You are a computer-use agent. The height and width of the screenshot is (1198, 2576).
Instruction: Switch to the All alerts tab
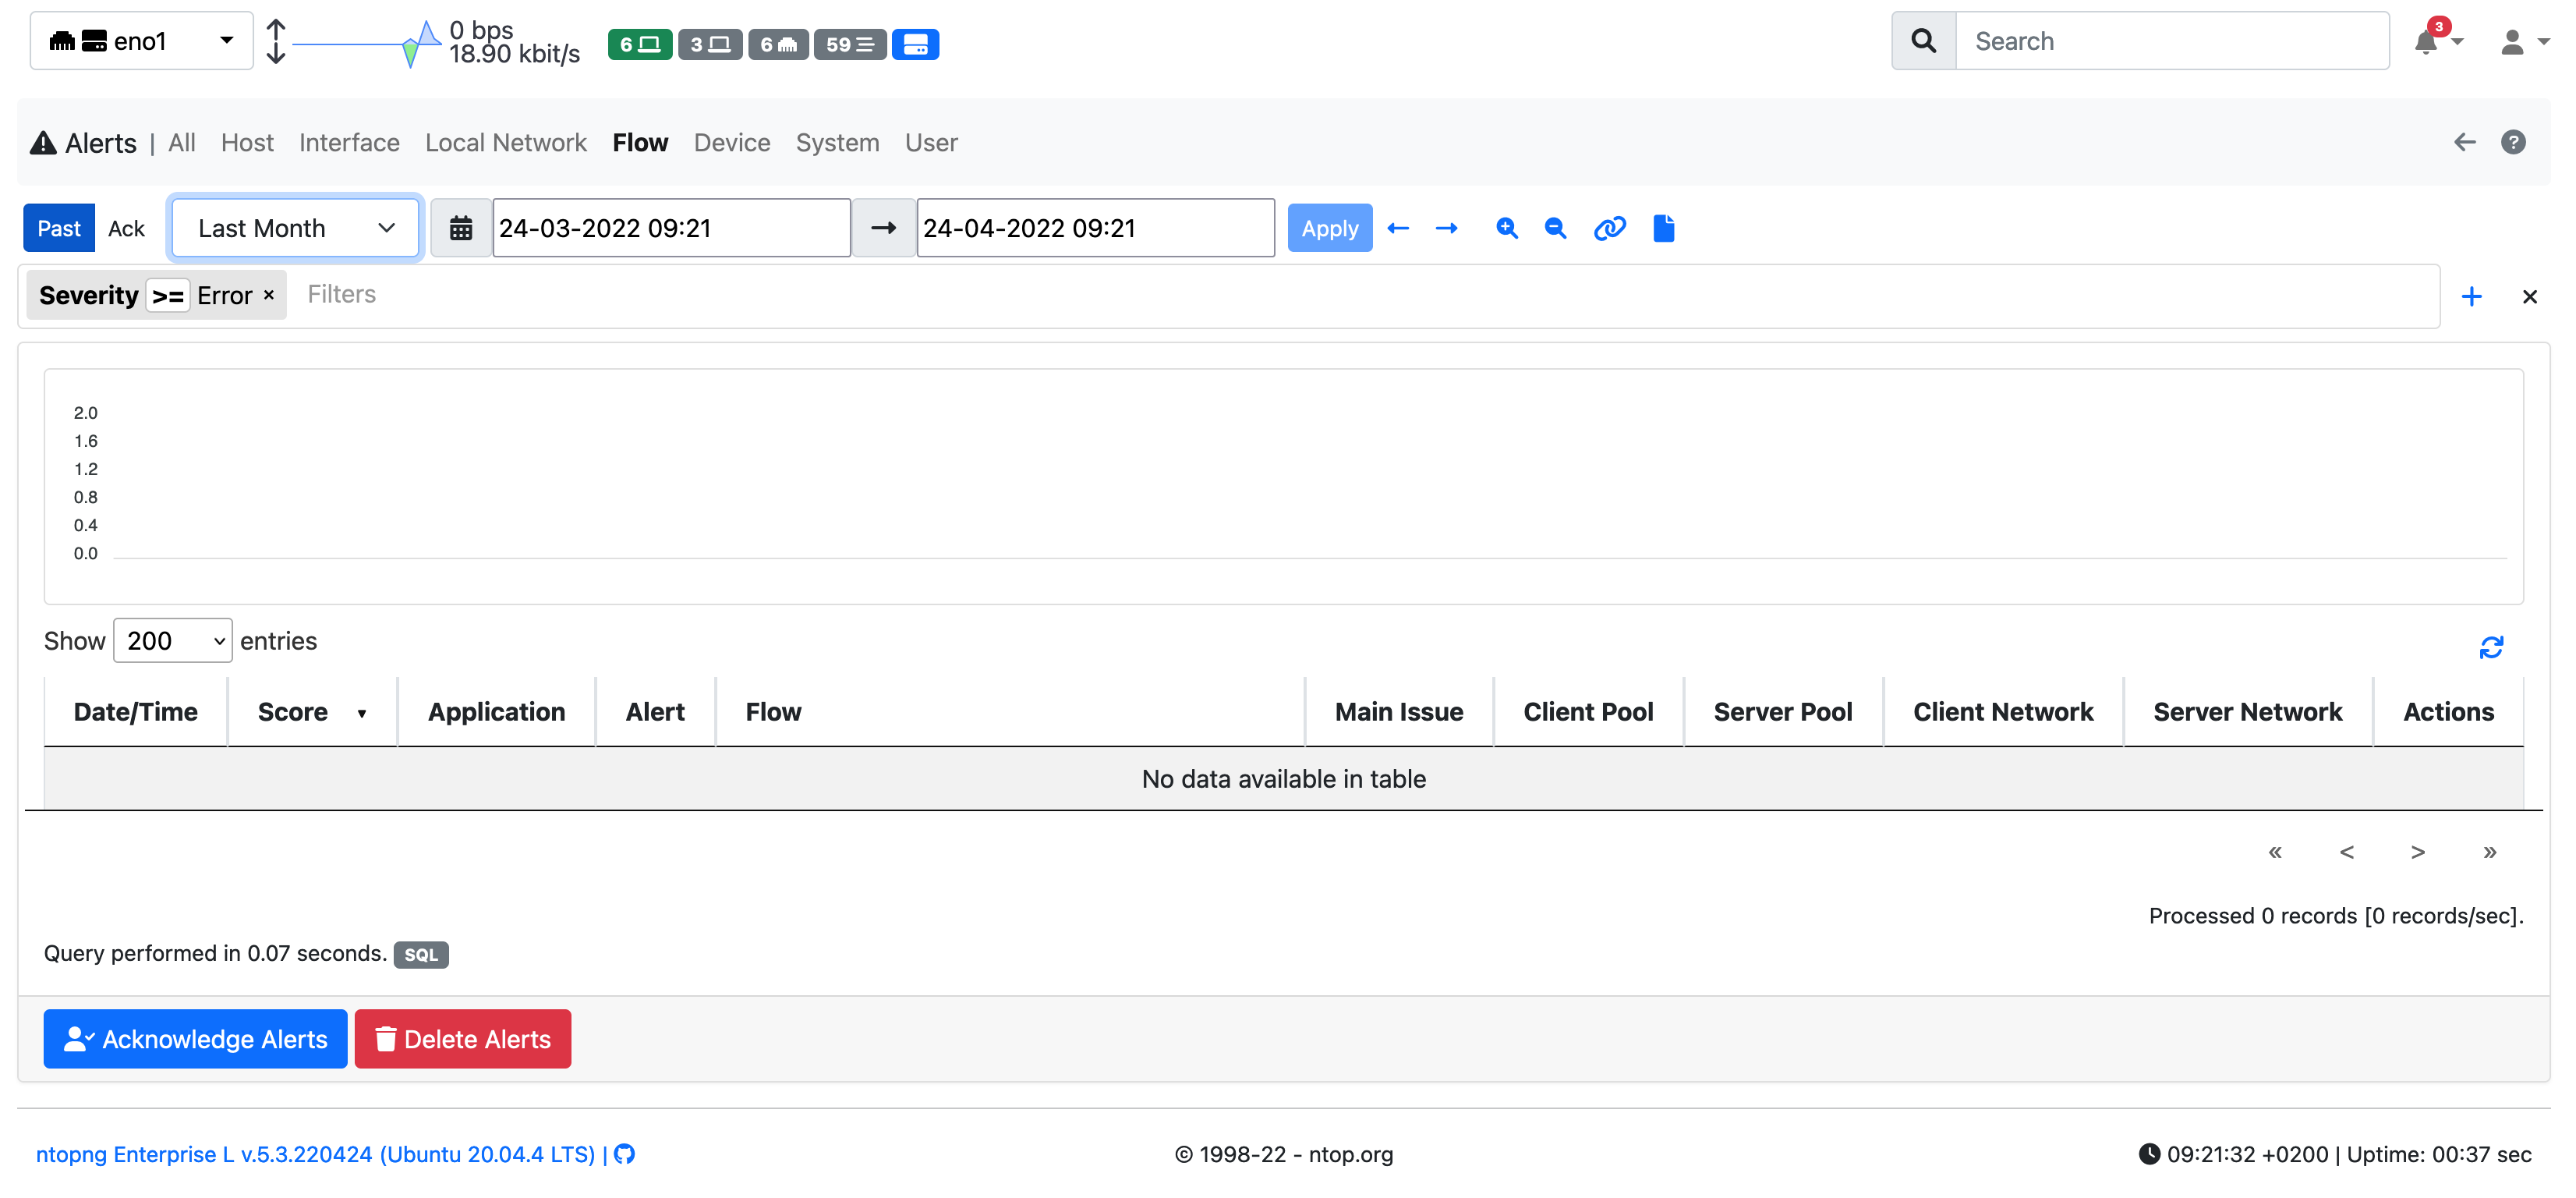[182, 143]
